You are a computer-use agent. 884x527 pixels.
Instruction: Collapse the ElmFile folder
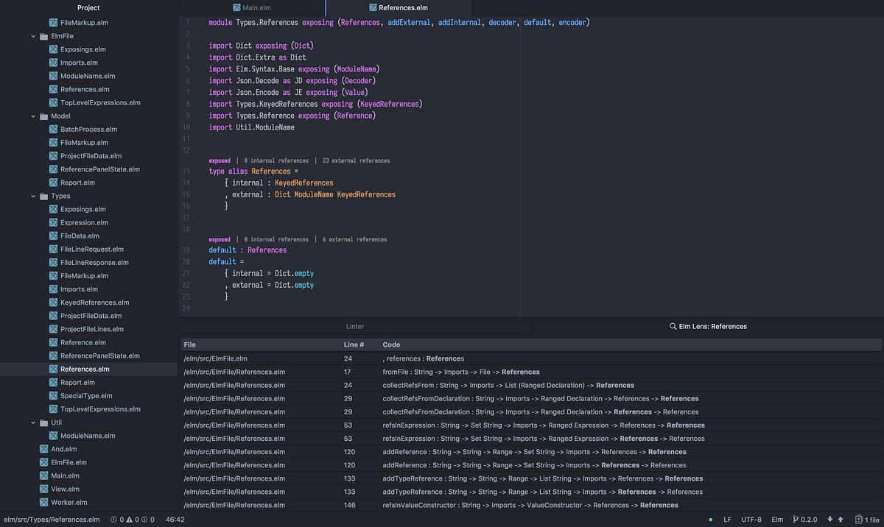pyautogui.click(x=32, y=35)
